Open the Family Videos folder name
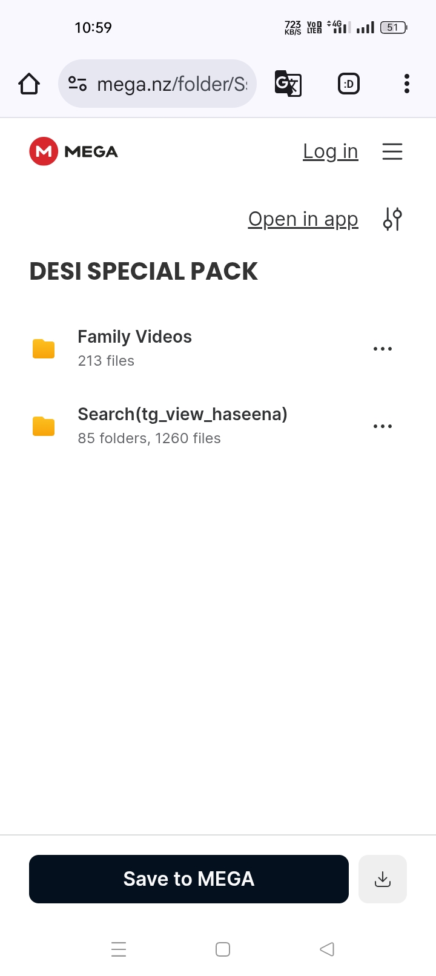Viewport: 436px width, 976px height. (x=135, y=337)
